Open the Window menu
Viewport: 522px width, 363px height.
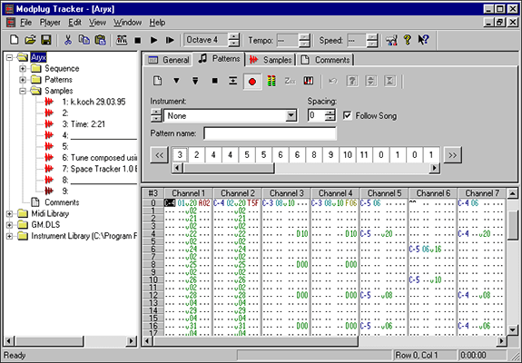pos(127,23)
